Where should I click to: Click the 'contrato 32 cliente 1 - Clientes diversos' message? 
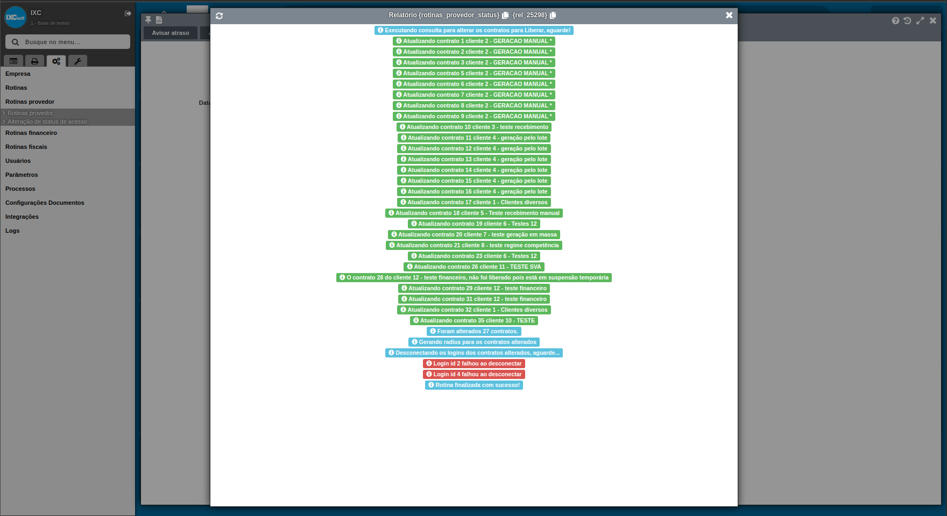(x=474, y=310)
